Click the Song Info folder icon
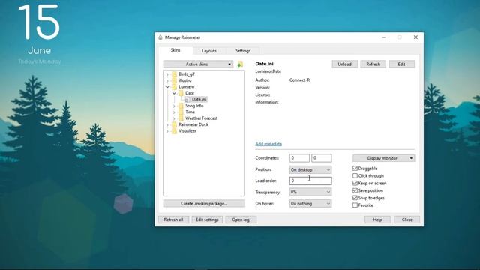 (x=181, y=106)
